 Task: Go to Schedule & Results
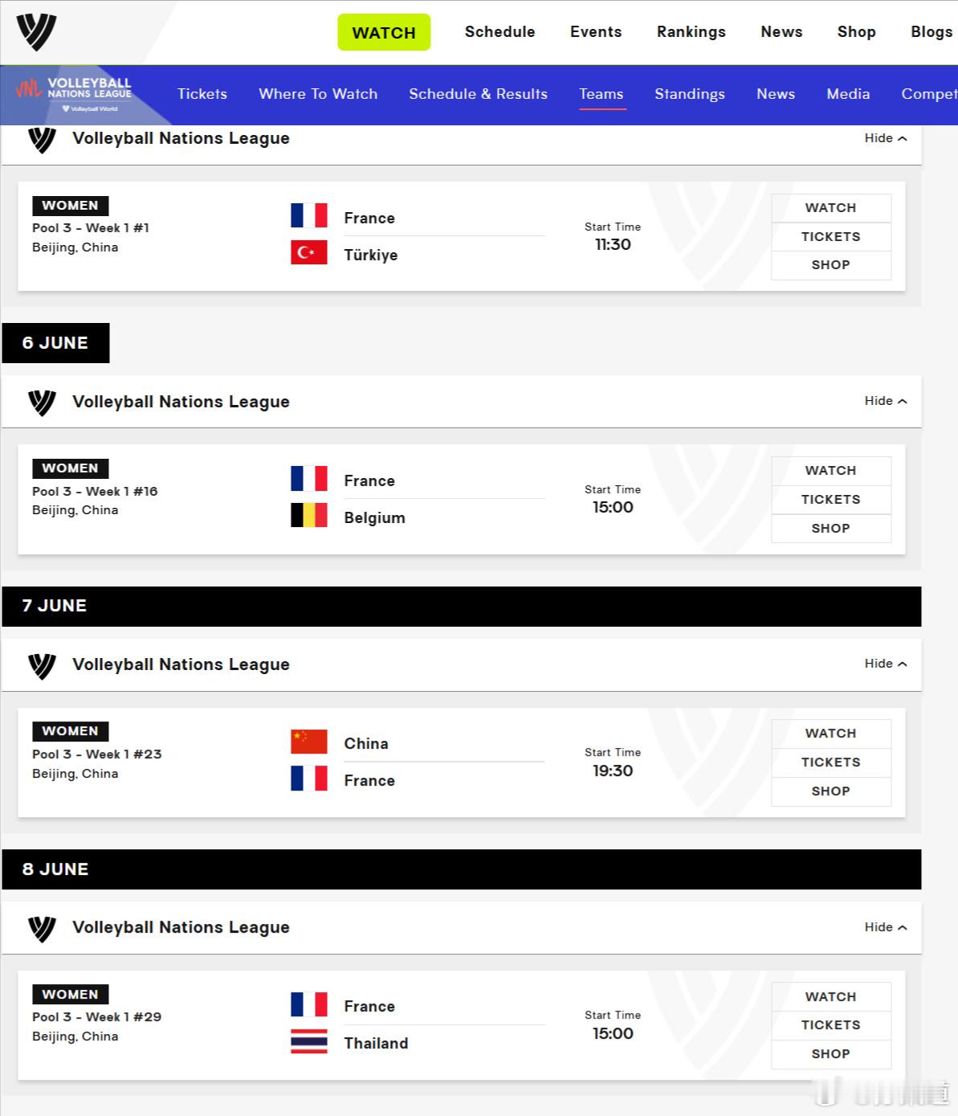[x=478, y=94]
